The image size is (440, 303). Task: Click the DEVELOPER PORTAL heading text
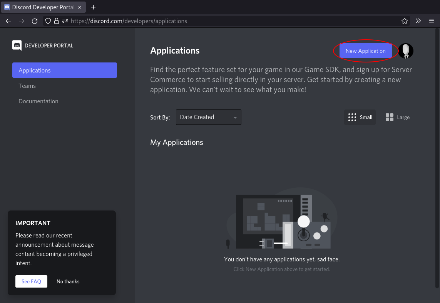coord(49,45)
